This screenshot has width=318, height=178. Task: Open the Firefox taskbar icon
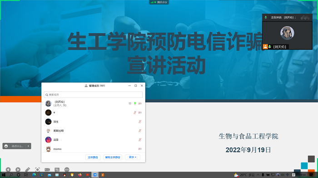79,175
